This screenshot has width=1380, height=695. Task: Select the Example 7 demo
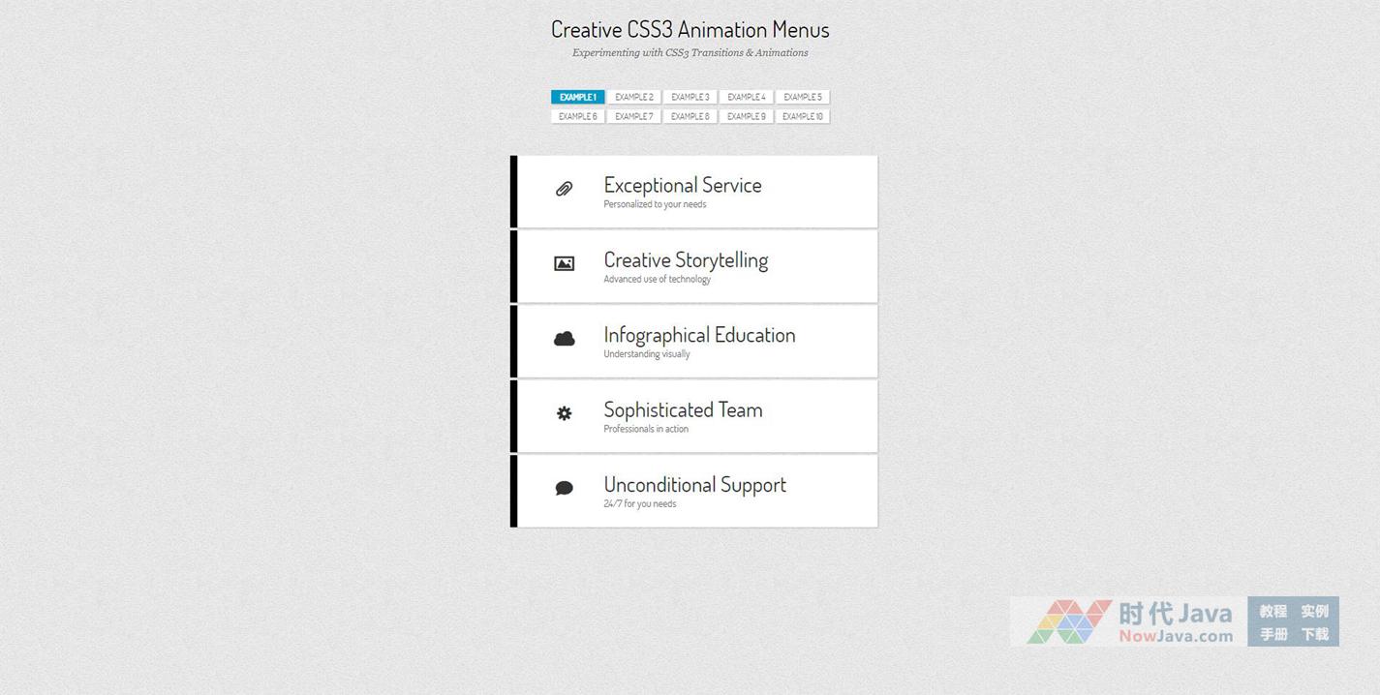click(634, 116)
